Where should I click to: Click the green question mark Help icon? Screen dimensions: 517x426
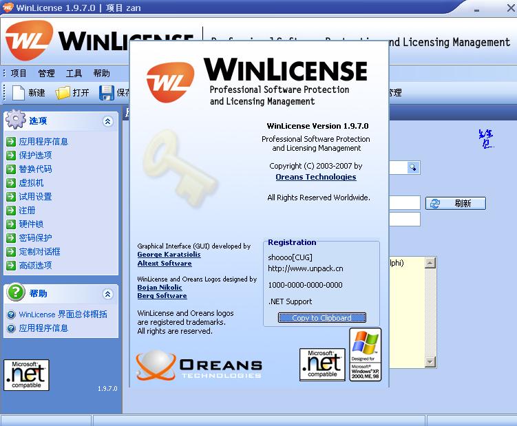click(16, 292)
